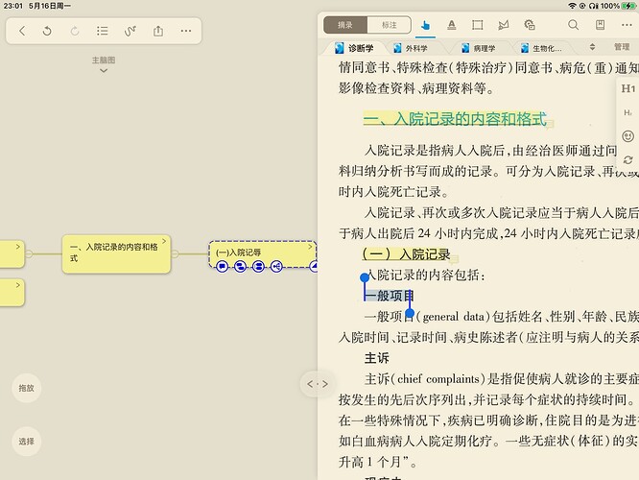Image resolution: width=639 pixels, height=480 pixels.
Task: Select the hand pointer tool
Action: click(x=425, y=25)
